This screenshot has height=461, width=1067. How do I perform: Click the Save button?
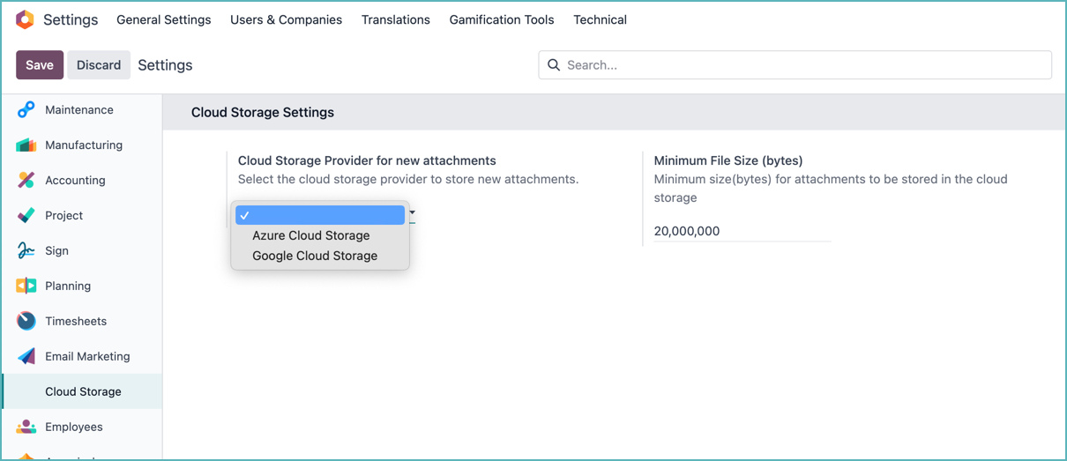tap(40, 65)
